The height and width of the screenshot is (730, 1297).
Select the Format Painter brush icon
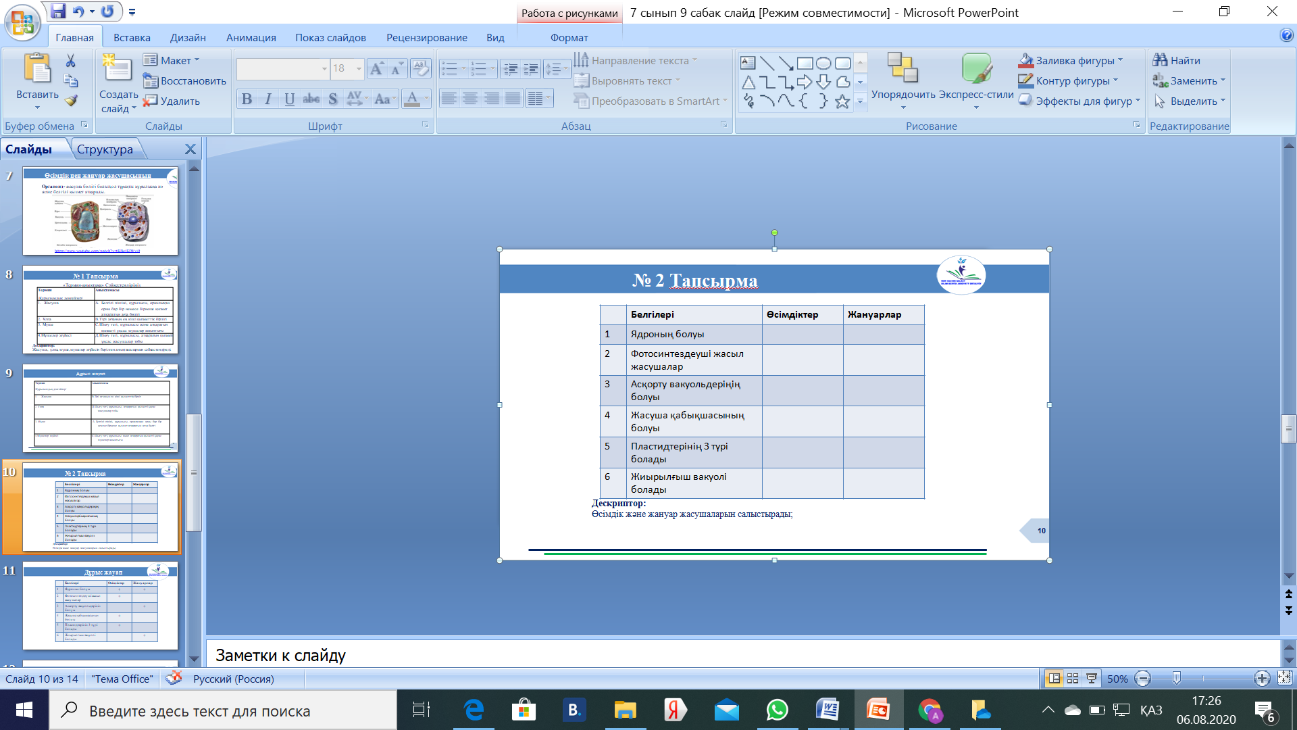tap(71, 101)
